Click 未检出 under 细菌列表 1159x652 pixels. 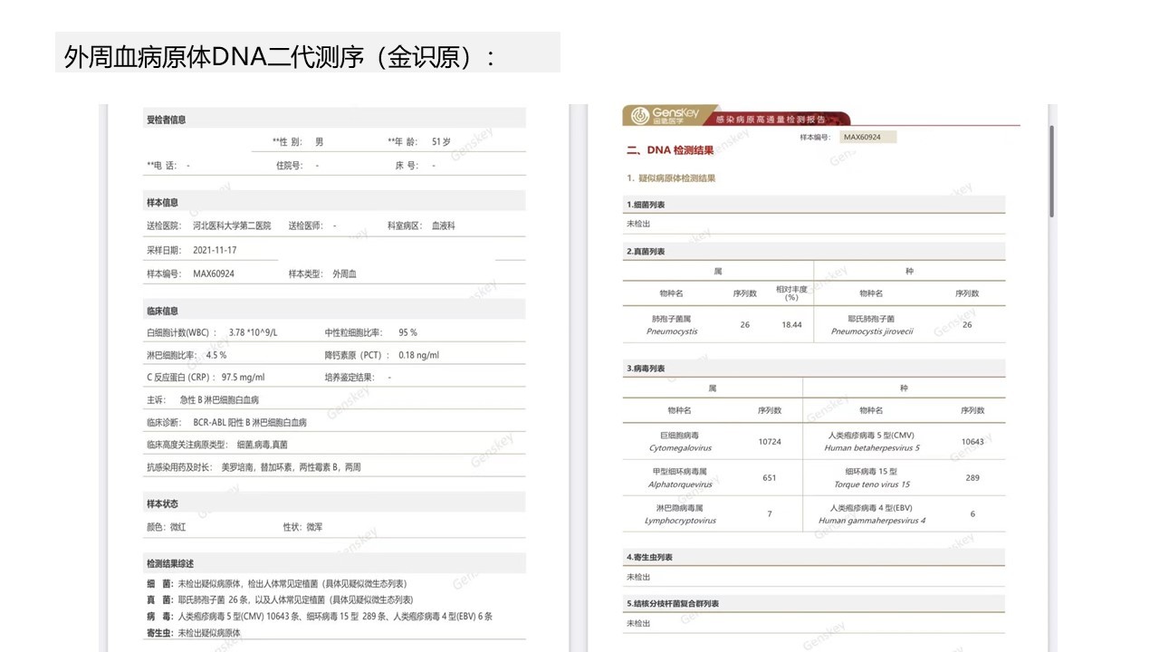pos(638,223)
